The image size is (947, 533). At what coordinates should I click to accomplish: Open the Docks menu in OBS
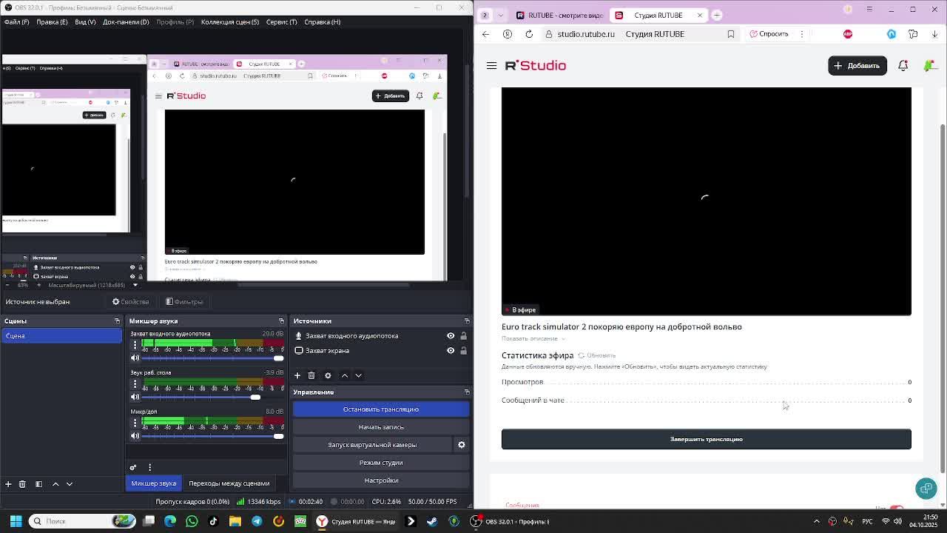pos(126,22)
